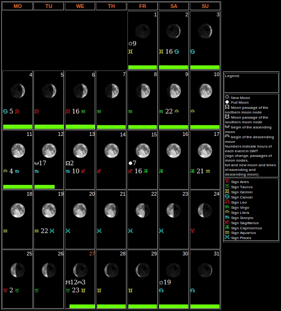Click the new moon symbol on day 30
Viewport: 281px width, 311px height.
click(162, 282)
